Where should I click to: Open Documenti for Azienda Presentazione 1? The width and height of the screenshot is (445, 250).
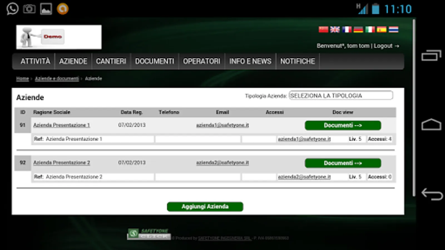pyautogui.click(x=343, y=125)
